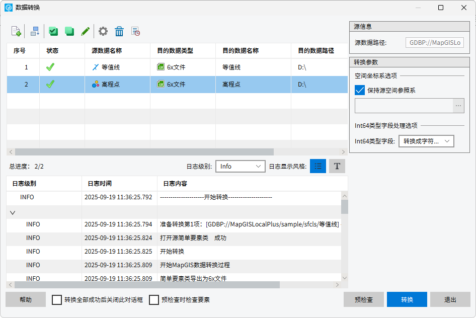Open the 日志级别 Info dropdown
The image size is (476, 318).
point(240,166)
